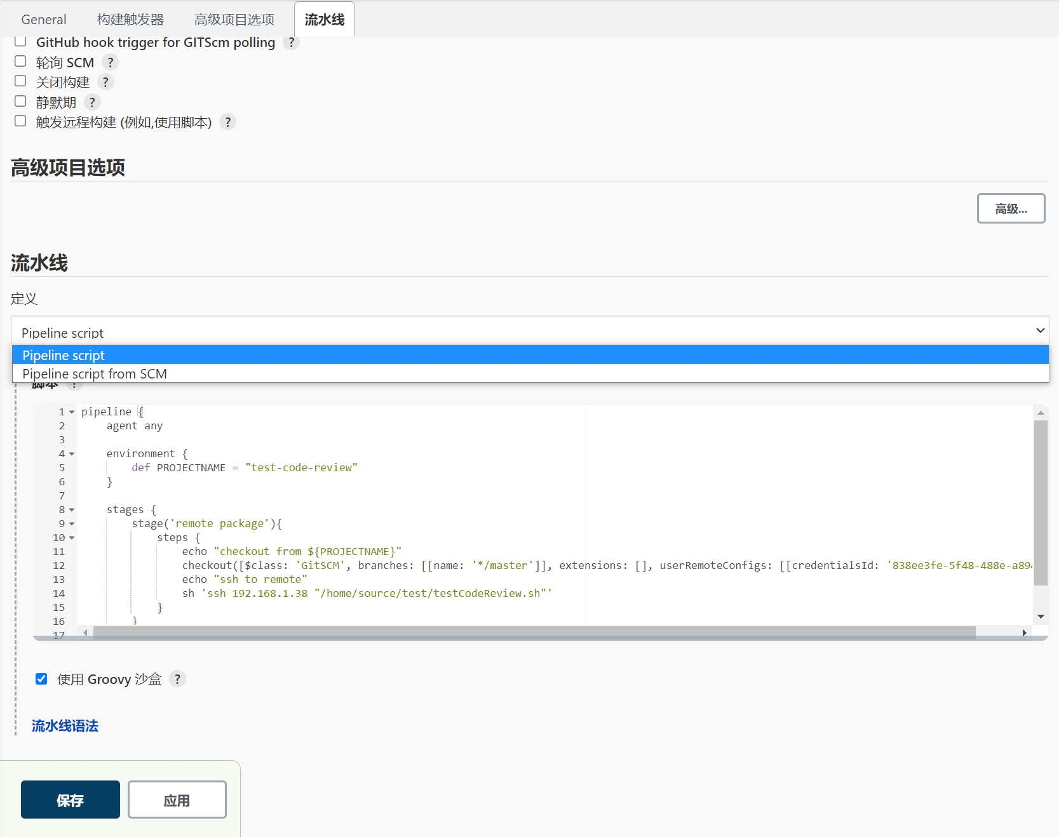Check the 静默期 checkbox
The height and width of the screenshot is (837, 1059).
pyautogui.click(x=20, y=101)
